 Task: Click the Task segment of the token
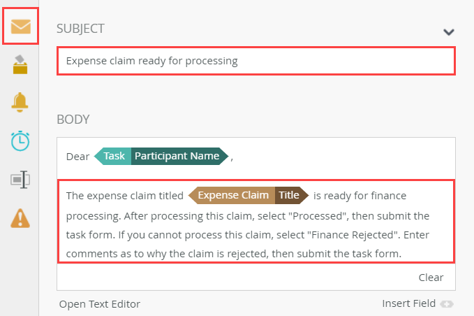[114, 156]
